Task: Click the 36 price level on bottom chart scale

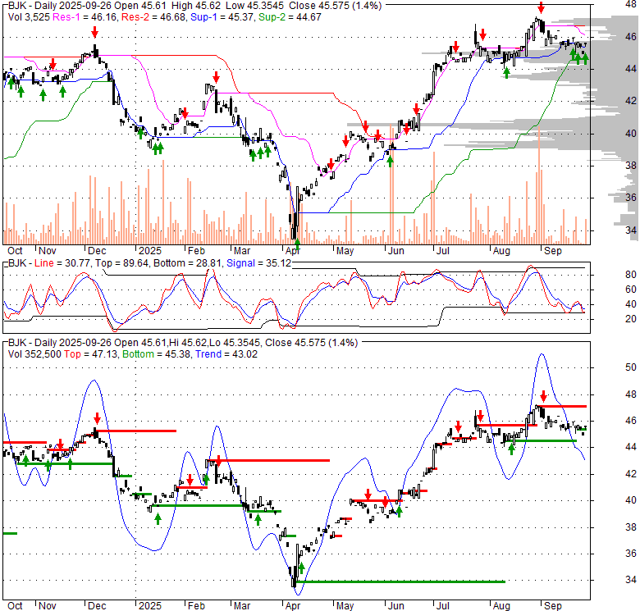Action: point(631,554)
